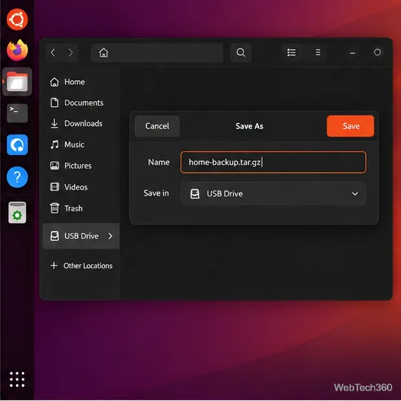Open the Files app in dock

click(17, 82)
